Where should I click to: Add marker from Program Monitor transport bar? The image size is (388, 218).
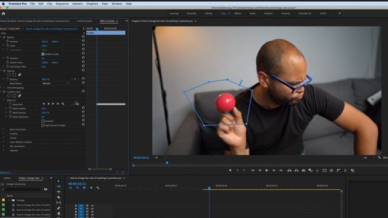coord(230,170)
